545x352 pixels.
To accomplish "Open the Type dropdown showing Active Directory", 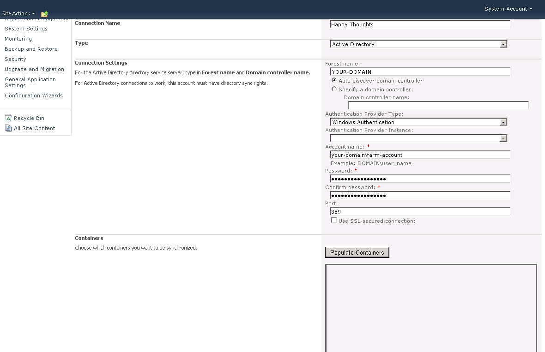I will pos(418,44).
